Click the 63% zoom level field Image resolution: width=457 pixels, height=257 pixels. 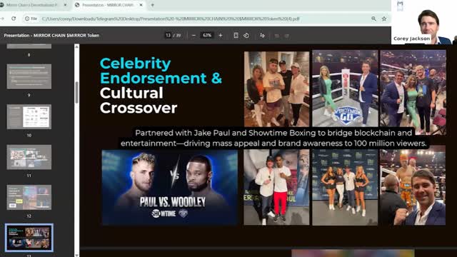coord(207,35)
